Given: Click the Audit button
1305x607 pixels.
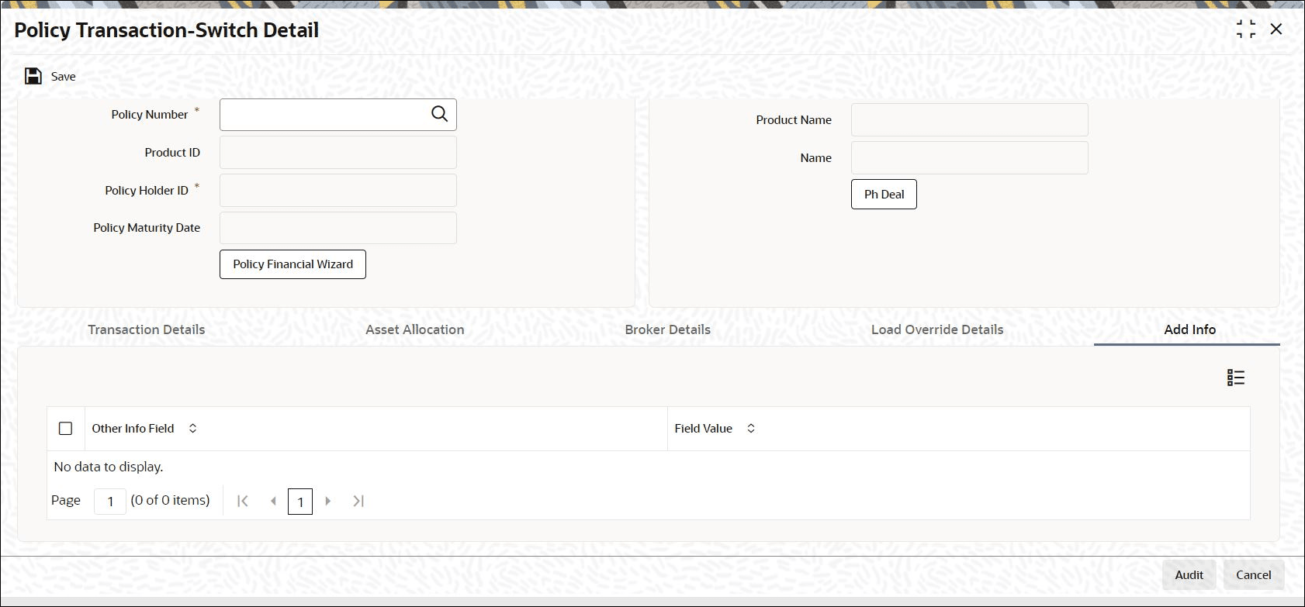Looking at the screenshot, I should [x=1189, y=575].
